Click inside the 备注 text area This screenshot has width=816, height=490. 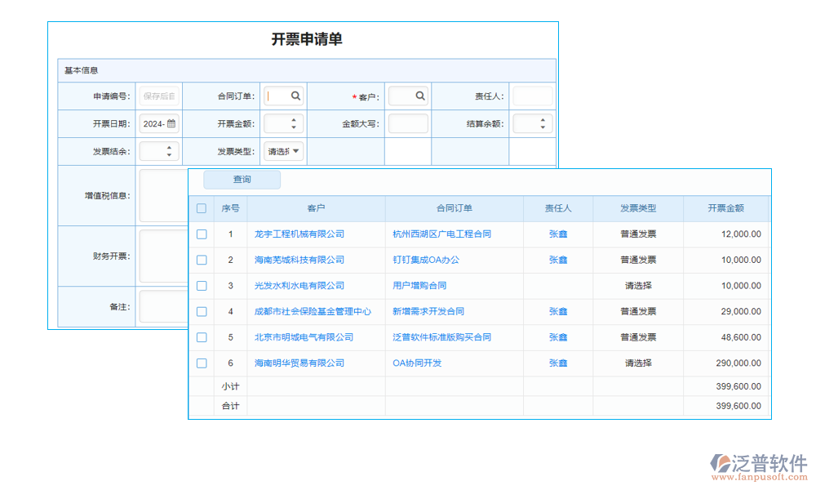[163, 306]
